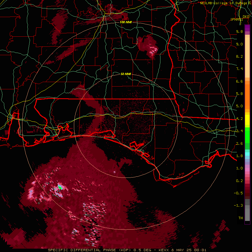Click the KEVX station identifier in the caption
This screenshot has height=252, width=252.
pyautogui.click(x=164, y=250)
